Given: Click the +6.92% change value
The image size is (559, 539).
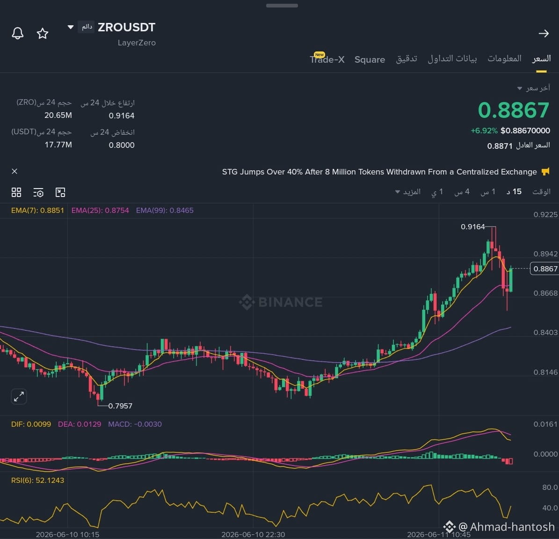Looking at the screenshot, I should point(484,131).
